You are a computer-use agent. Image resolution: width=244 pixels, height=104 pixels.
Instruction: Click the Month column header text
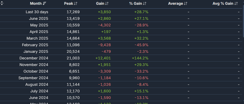tap(36, 4)
